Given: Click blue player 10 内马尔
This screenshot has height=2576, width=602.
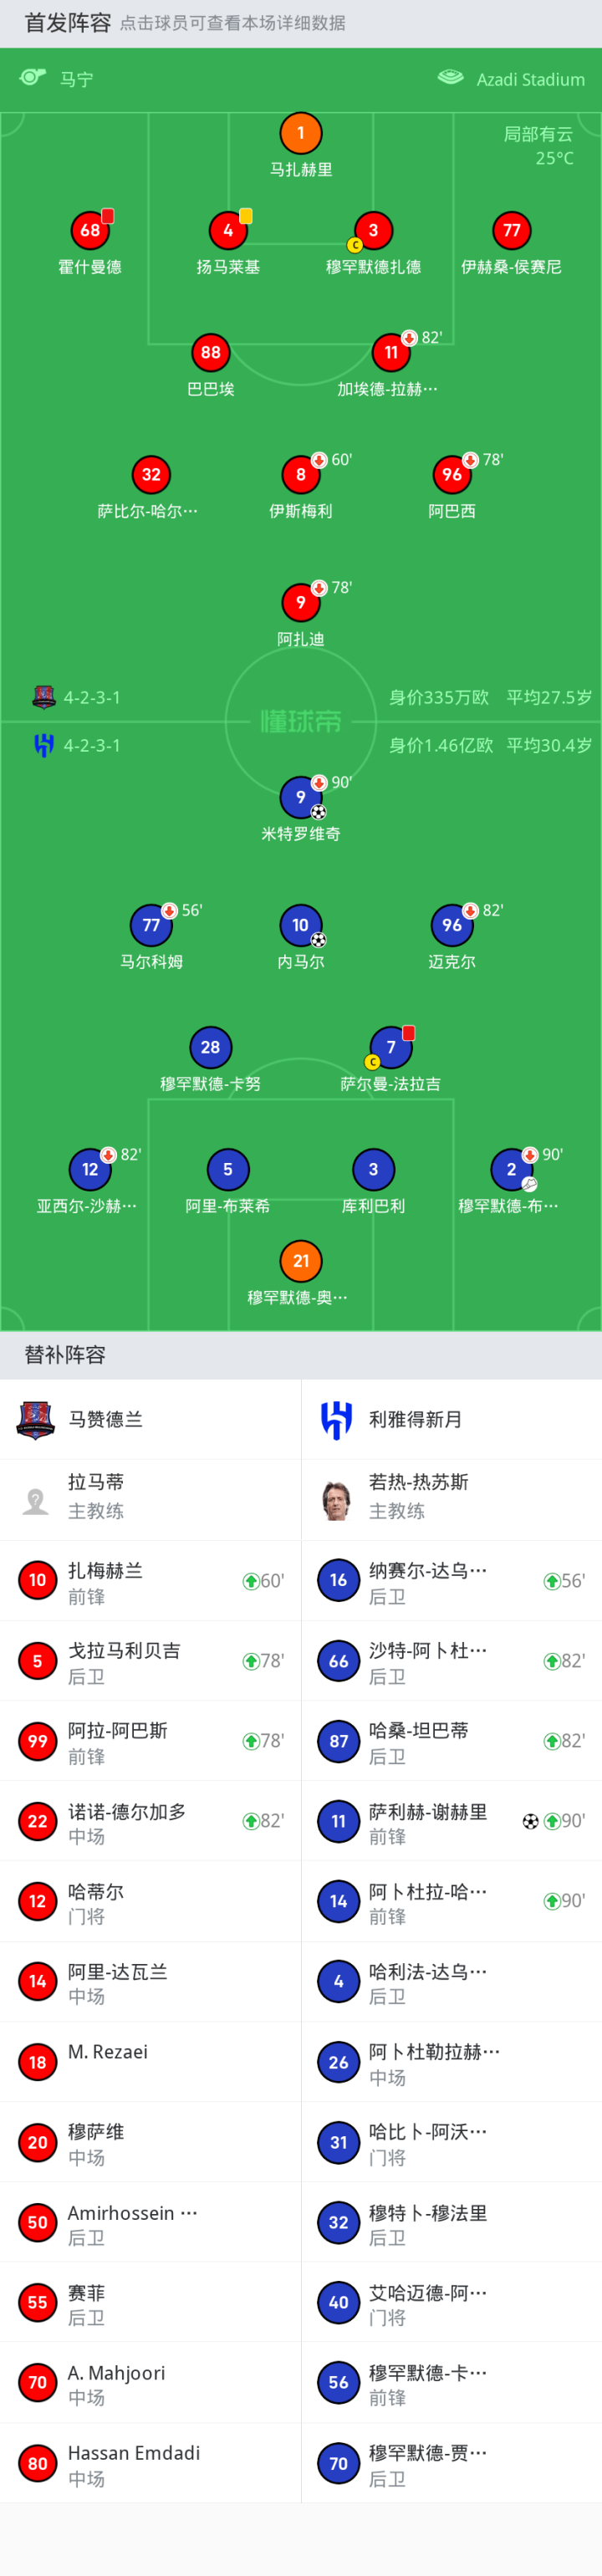Looking at the screenshot, I should 300,925.
